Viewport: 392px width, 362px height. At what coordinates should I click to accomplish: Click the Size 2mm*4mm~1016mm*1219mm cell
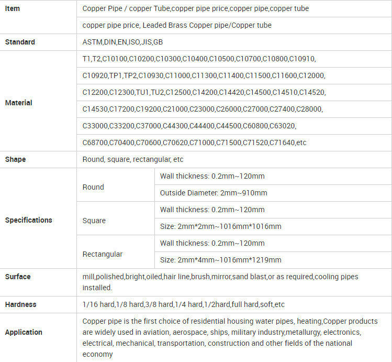(x=273, y=260)
